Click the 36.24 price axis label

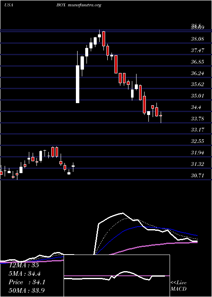pyautogui.click(x=197, y=73)
